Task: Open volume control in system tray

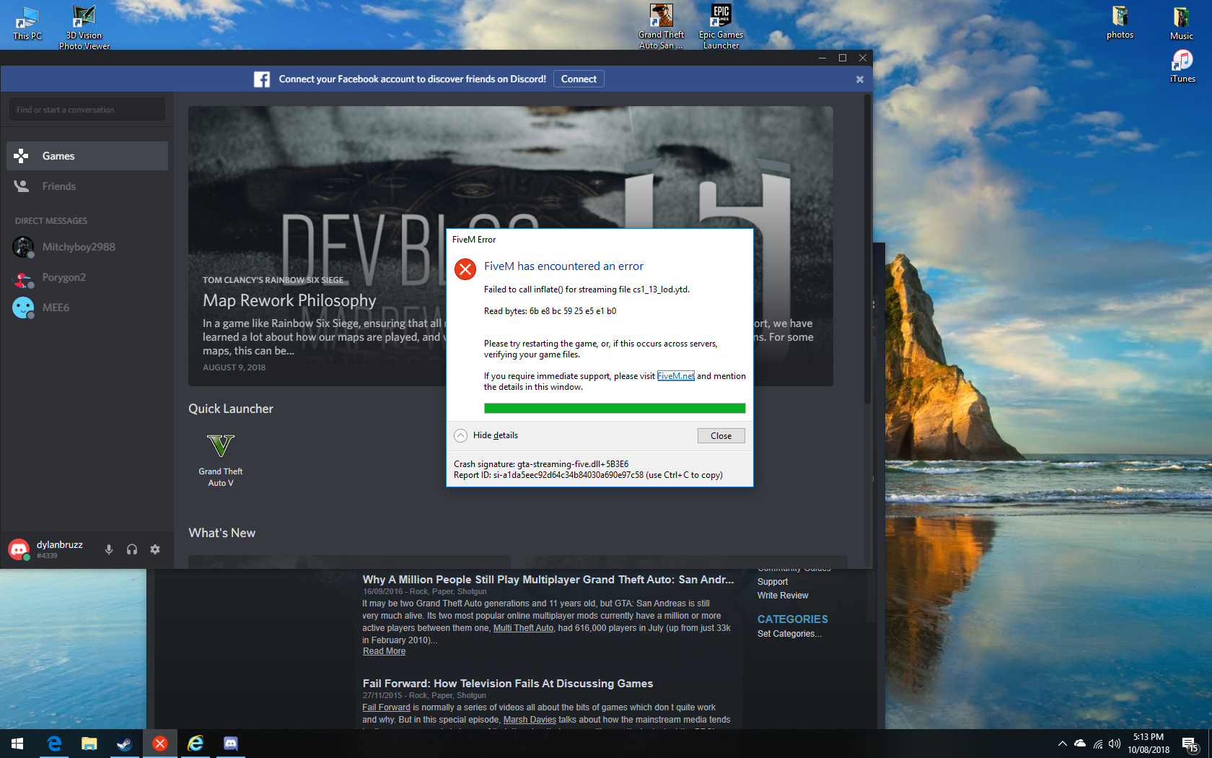Action: [1115, 744]
